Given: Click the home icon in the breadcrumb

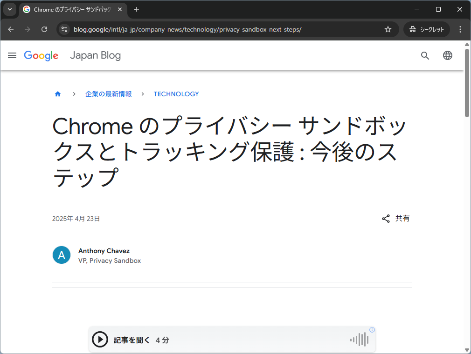Looking at the screenshot, I should 58,94.
